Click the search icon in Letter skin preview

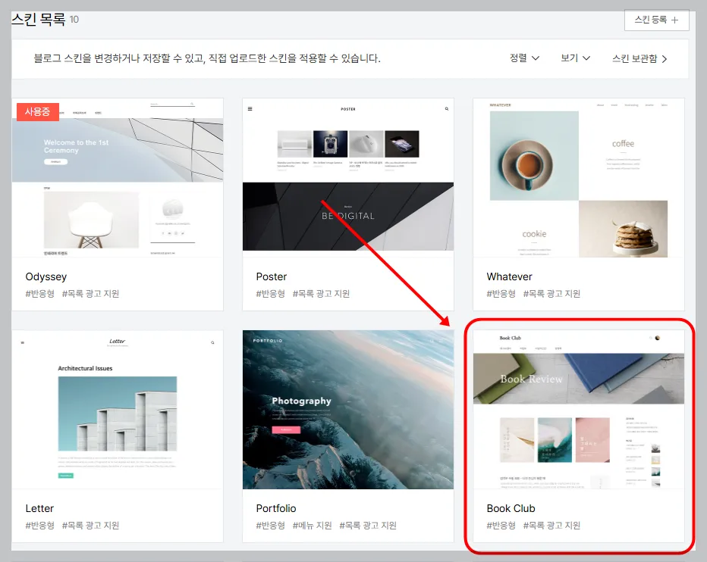point(212,342)
